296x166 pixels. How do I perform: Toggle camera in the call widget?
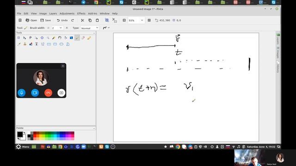point(35,93)
